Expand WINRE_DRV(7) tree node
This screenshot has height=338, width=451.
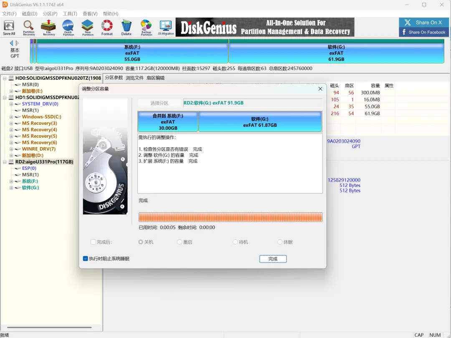11,149
